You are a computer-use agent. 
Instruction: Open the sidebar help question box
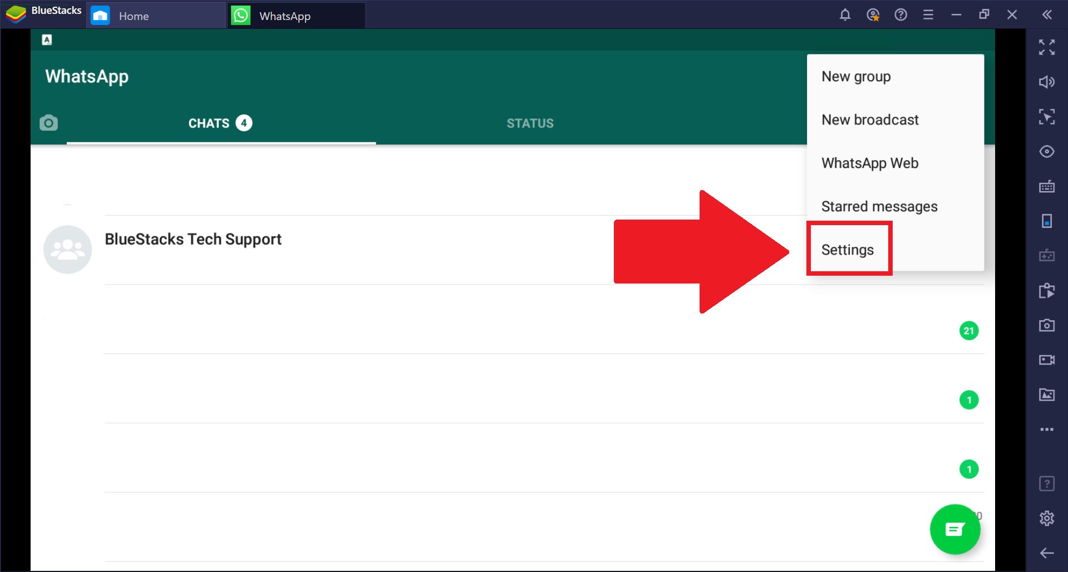pos(1047,484)
